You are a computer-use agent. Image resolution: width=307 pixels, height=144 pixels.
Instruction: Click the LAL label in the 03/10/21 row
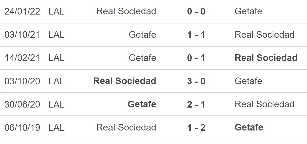[x=56, y=35]
